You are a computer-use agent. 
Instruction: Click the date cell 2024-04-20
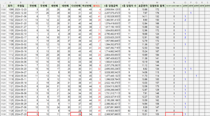point(21,69)
